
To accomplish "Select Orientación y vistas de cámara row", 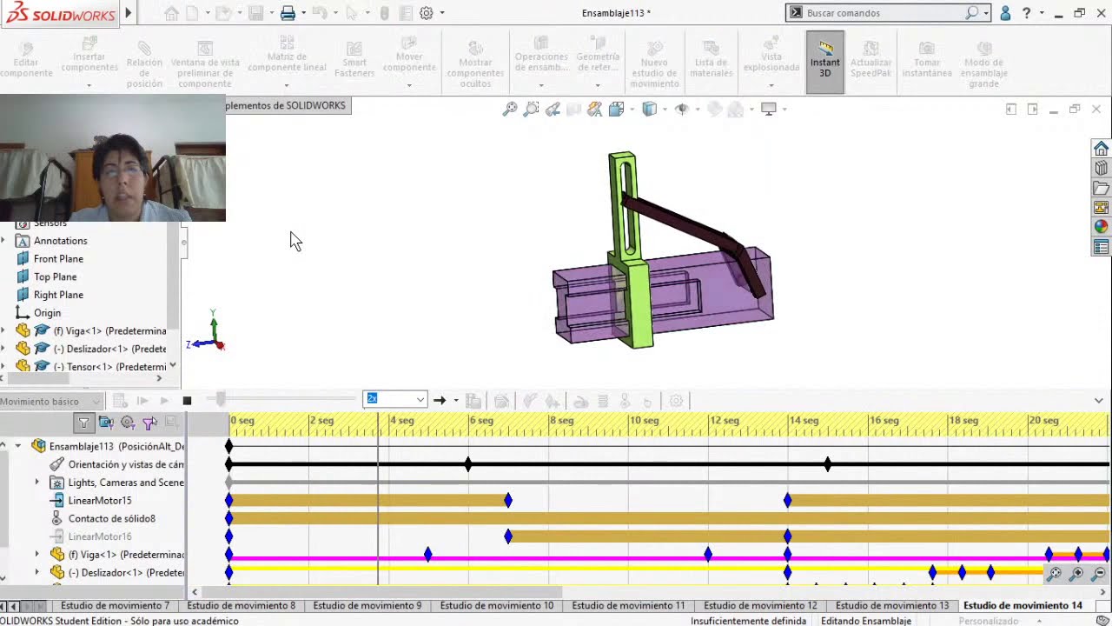I will (x=126, y=464).
